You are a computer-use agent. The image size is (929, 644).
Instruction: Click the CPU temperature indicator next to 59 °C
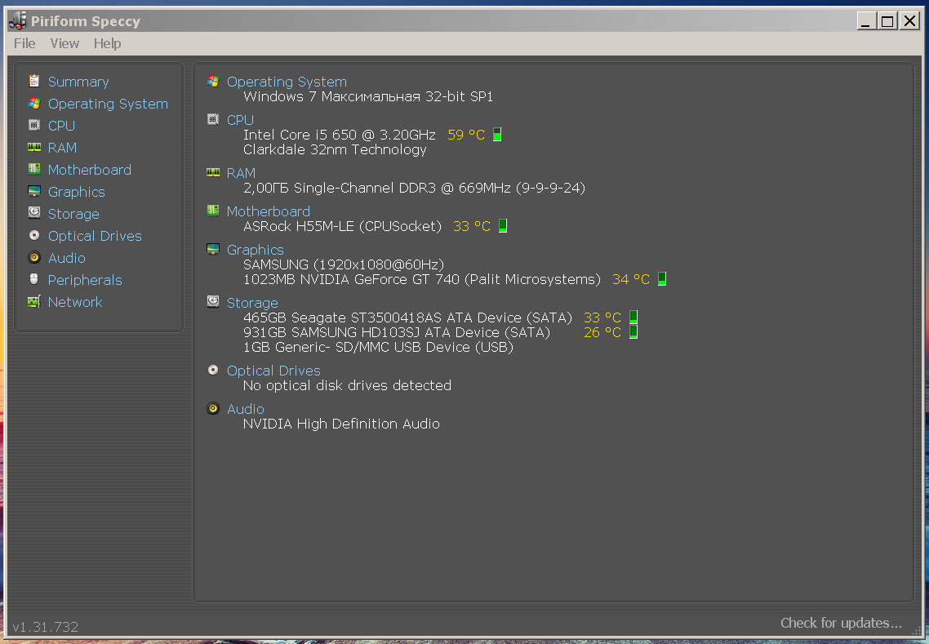point(498,135)
